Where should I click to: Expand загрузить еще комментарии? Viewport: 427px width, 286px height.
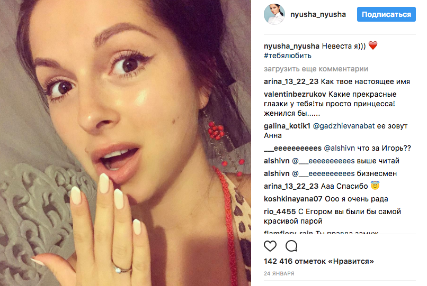[316, 69]
